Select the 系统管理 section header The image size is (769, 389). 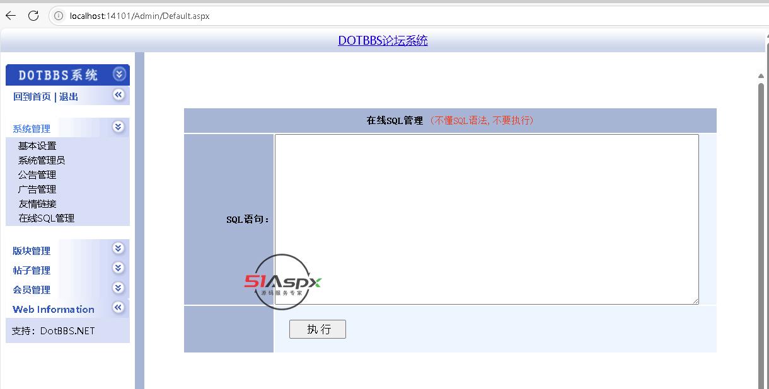(32, 128)
